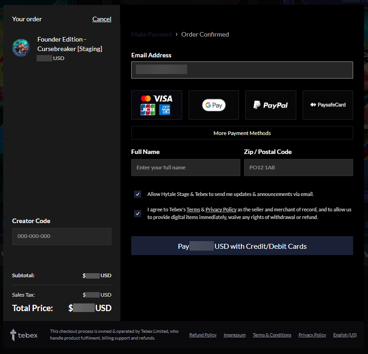Choose PaysafeCard payment method
Screen dimensions: 368x354
click(x=327, y=105)
